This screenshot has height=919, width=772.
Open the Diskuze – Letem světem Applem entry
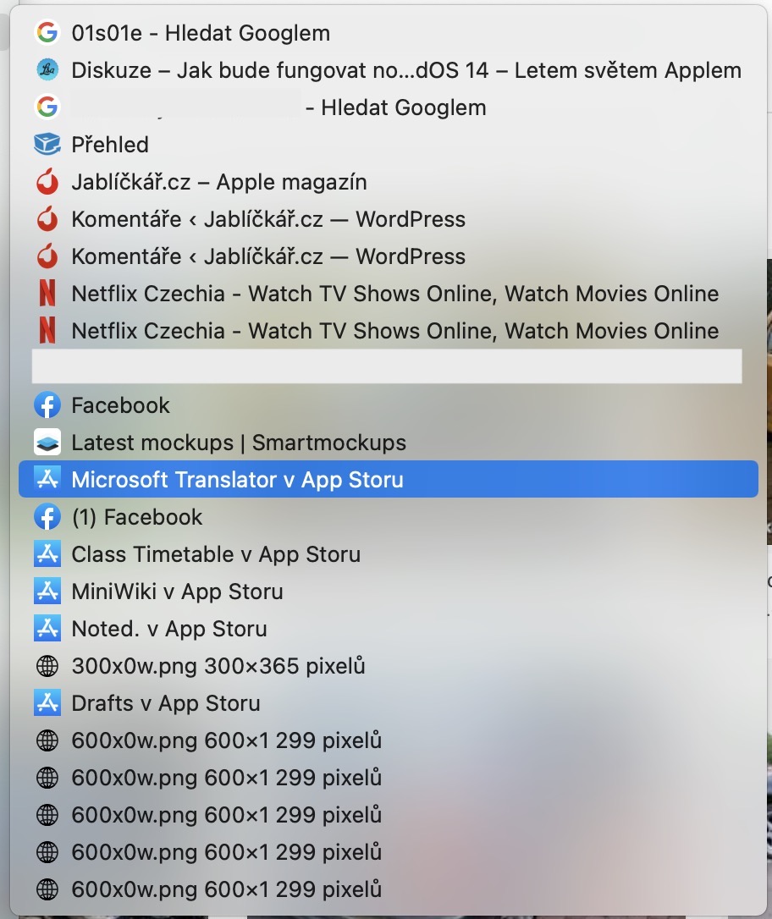pyautogui.click(x=388, y=70)
